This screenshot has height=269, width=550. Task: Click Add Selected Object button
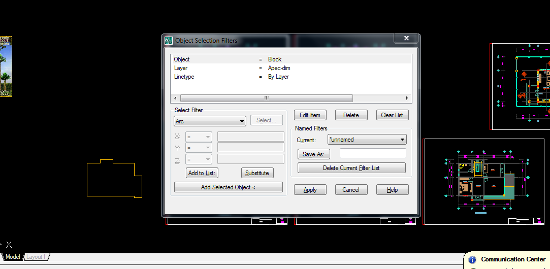[x=229, y=187]
